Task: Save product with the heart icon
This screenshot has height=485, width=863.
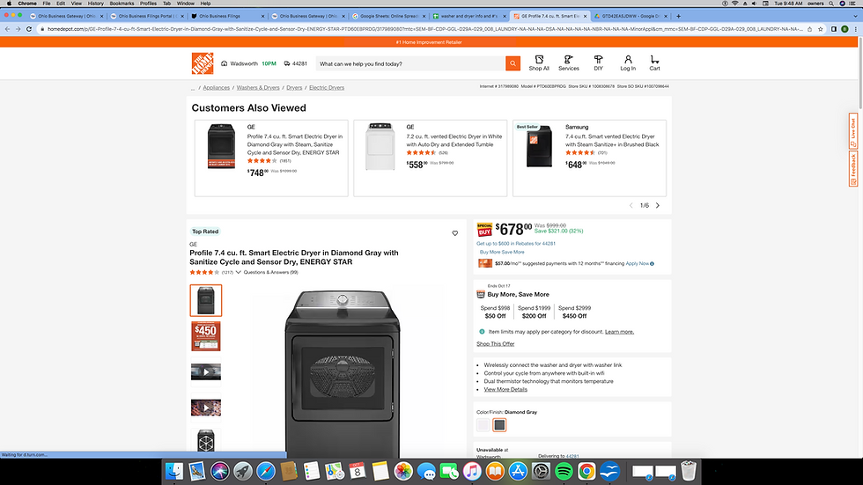Action: pos(455,233)
